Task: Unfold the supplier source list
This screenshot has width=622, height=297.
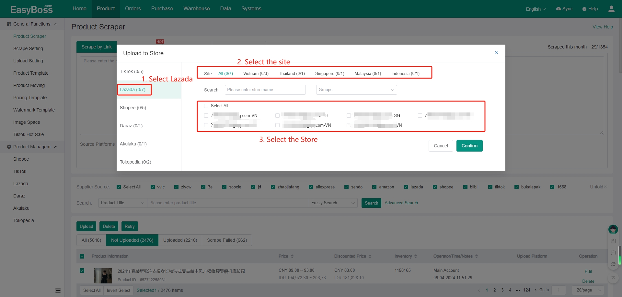Action: click(x=599, y=187)
